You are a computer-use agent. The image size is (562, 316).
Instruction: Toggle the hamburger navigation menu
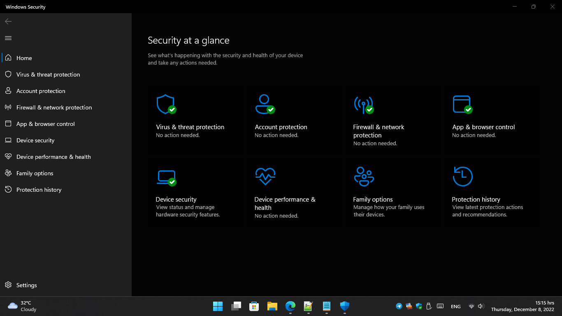8,38
